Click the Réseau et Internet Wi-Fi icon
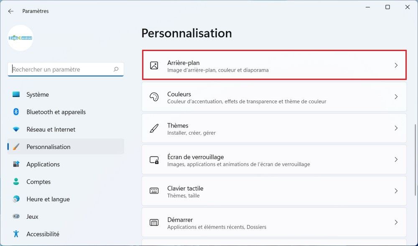 point(16,129)
